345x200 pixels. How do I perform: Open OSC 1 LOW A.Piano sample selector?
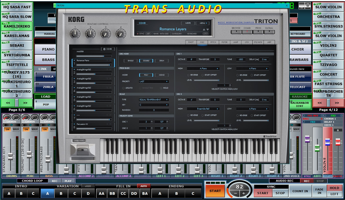(x=253, y=69)
